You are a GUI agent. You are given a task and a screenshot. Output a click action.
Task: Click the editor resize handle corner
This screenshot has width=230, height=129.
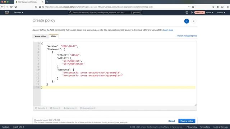(195, 105)
